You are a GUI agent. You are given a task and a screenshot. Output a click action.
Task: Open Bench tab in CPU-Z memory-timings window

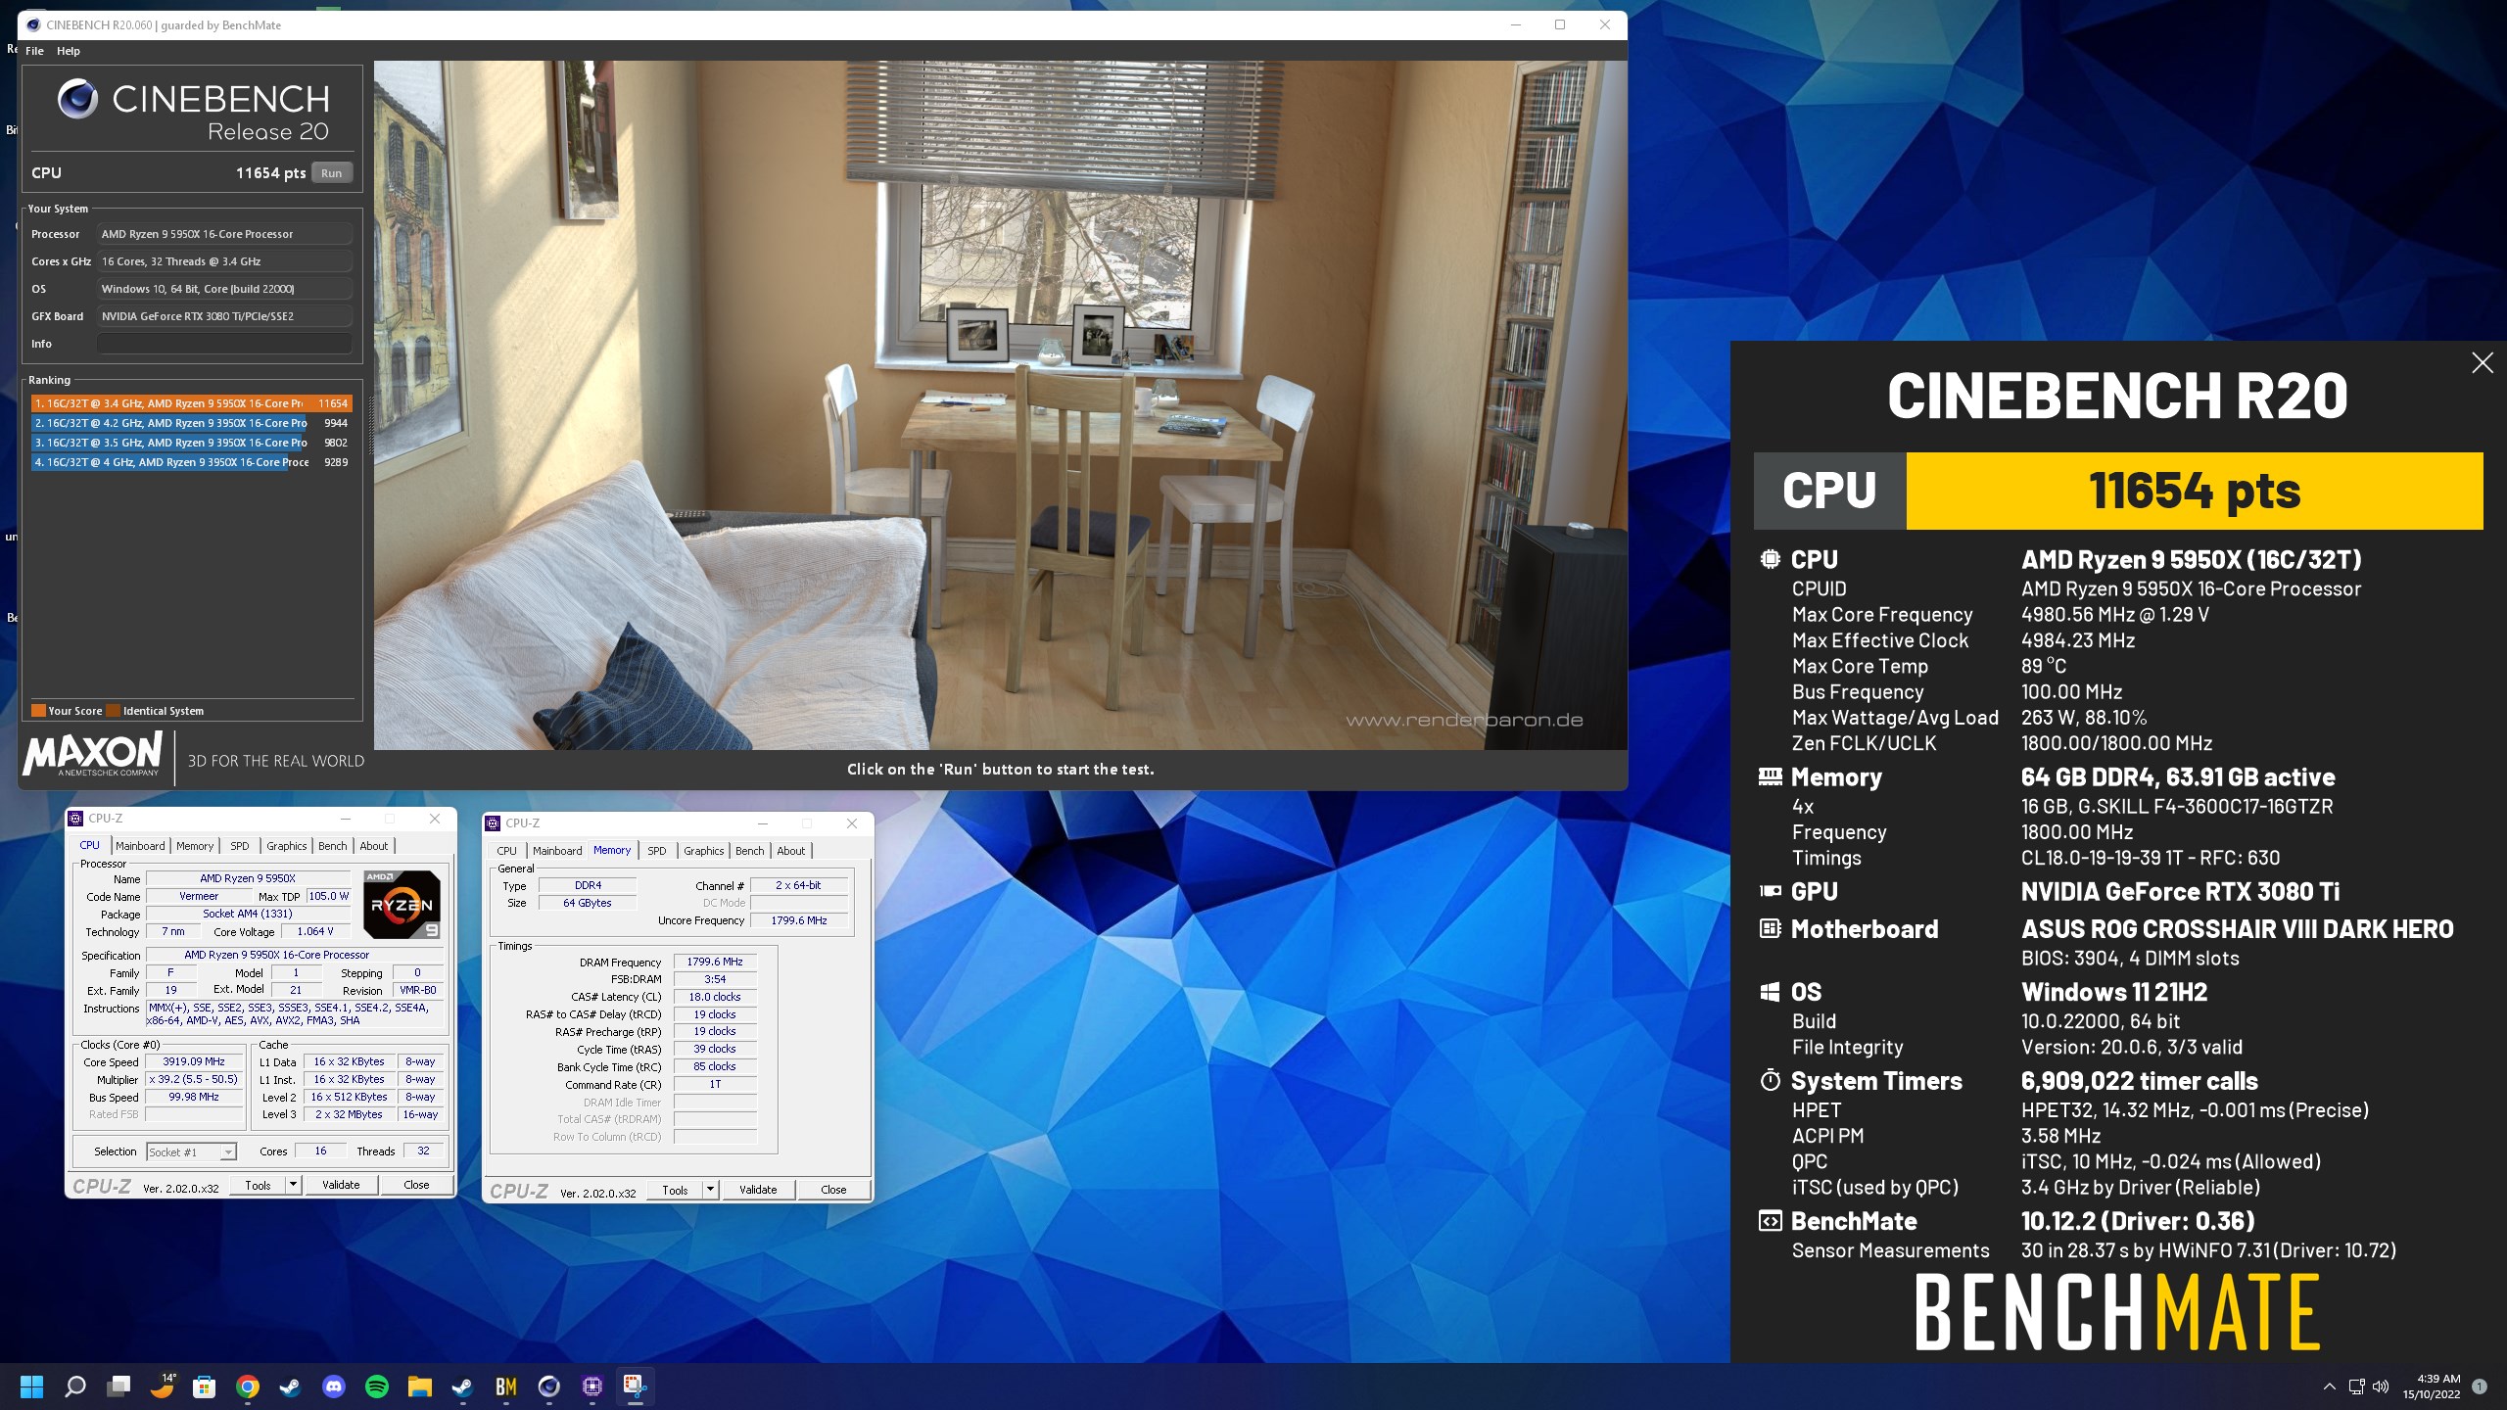749,851
